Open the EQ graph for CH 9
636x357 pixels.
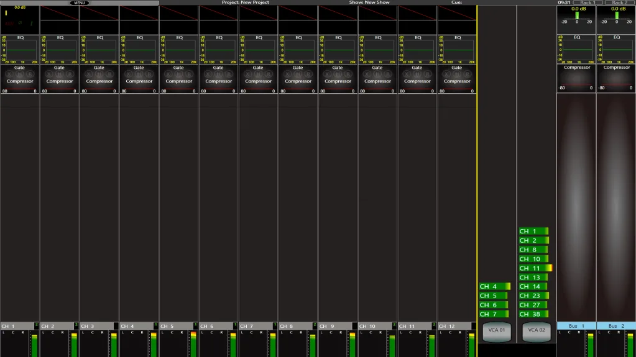pyautogui.click(x=338, y=50)
